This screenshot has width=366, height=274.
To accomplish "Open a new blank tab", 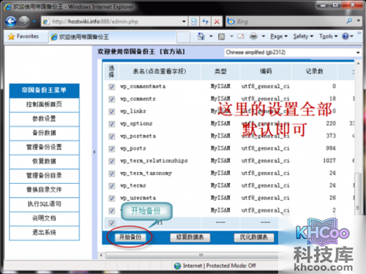I will tap(183, 37).
